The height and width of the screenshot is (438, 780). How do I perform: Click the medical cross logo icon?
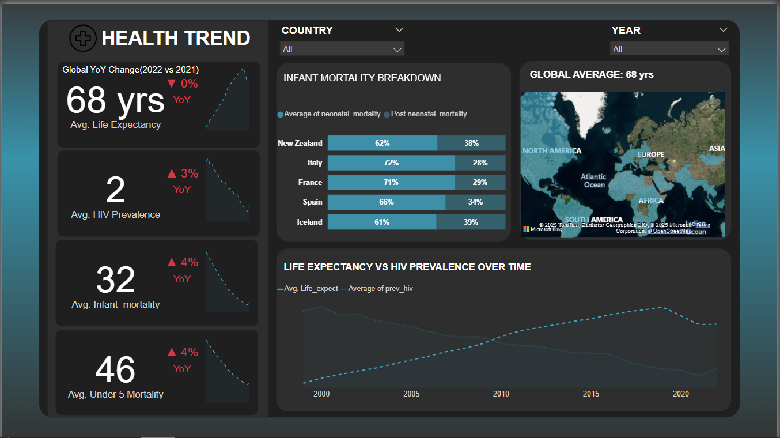pos(83,38)
